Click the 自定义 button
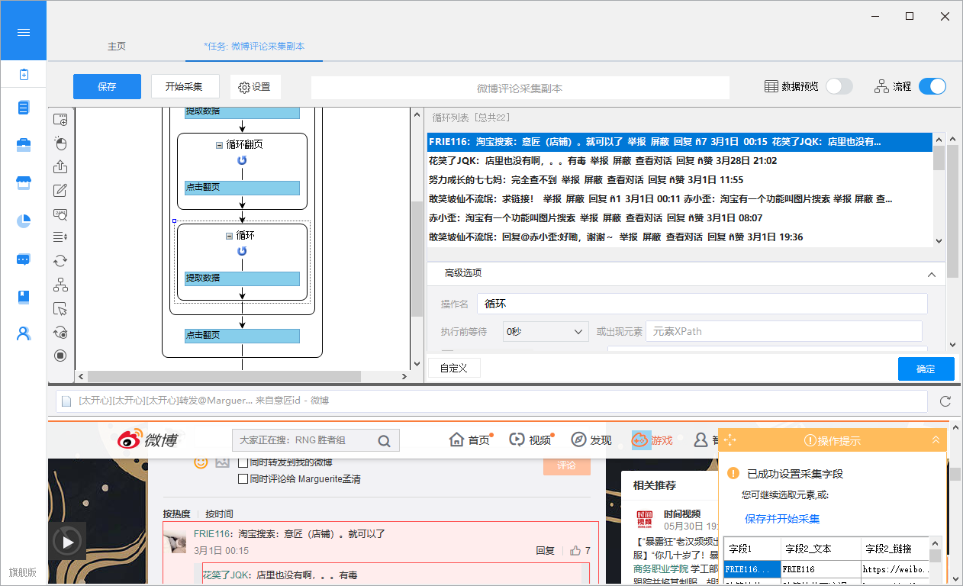963x586 pixels. pos(453,368)
